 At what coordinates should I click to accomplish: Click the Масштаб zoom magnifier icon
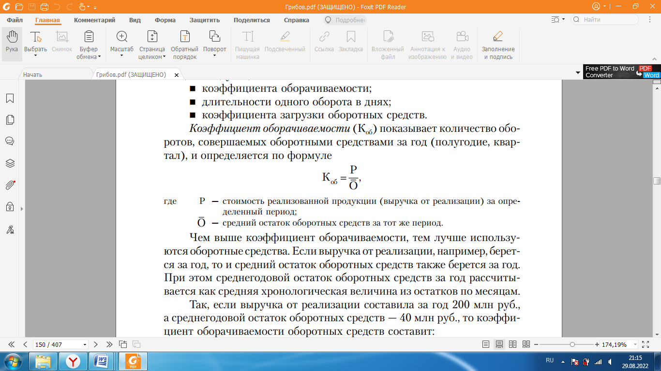pyautogui.click(x=122, y=37)
